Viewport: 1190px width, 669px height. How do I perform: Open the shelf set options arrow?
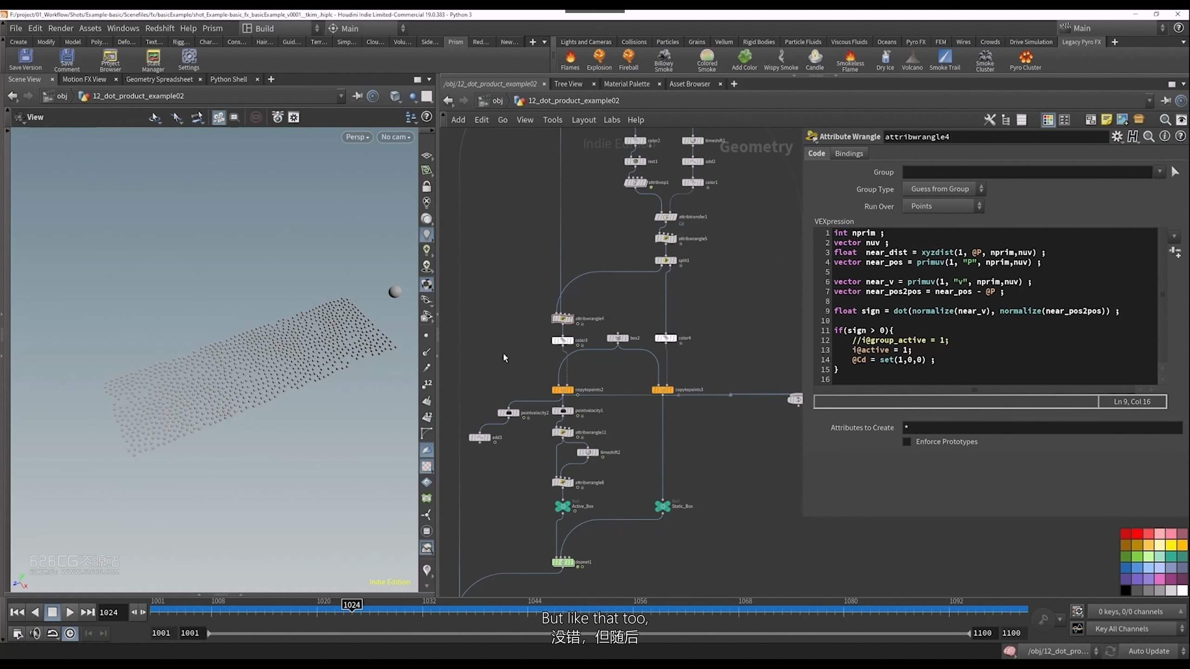[544, 42]
